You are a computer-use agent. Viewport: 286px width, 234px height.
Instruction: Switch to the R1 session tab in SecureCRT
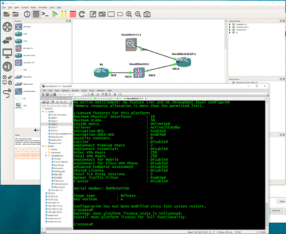pyautogui.click(x=119, y=99)
